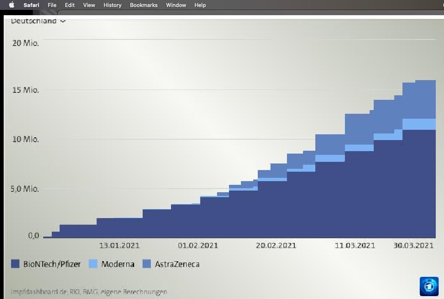Click the BioNTech/Pfizer legend color swatch
Screen dimensions: 444x299
tap(15, 264)
